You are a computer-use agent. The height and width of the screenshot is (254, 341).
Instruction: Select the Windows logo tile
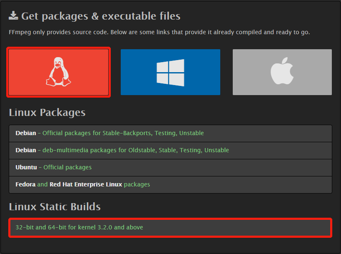click(x=170, y=72)
